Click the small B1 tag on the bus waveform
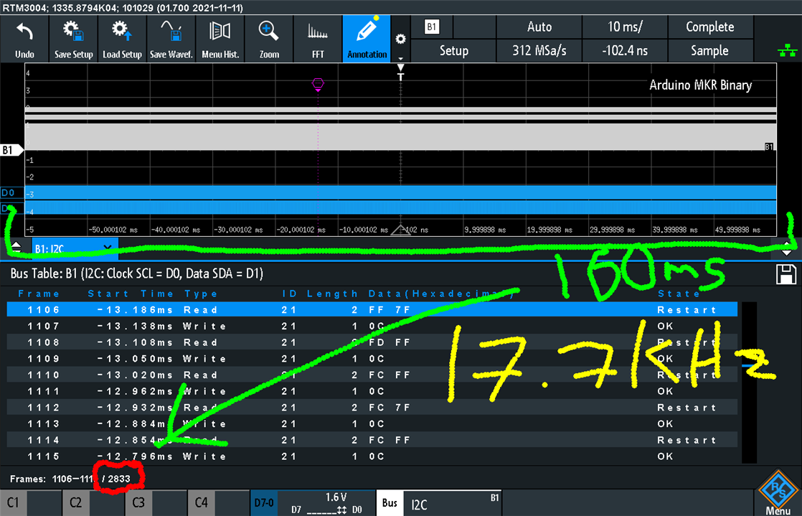This screenshot has height=516, width=802. tap(769, 147)
